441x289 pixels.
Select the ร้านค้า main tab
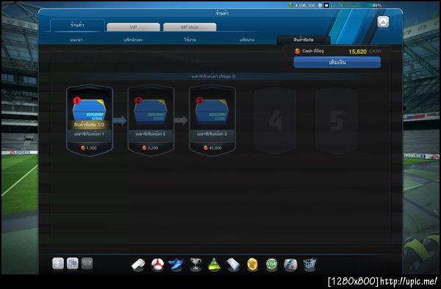pyautogui.click(x=77, y=25)
